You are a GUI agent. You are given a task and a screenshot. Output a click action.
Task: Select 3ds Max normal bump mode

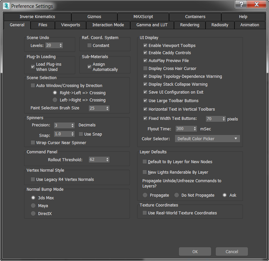[33, 198]
